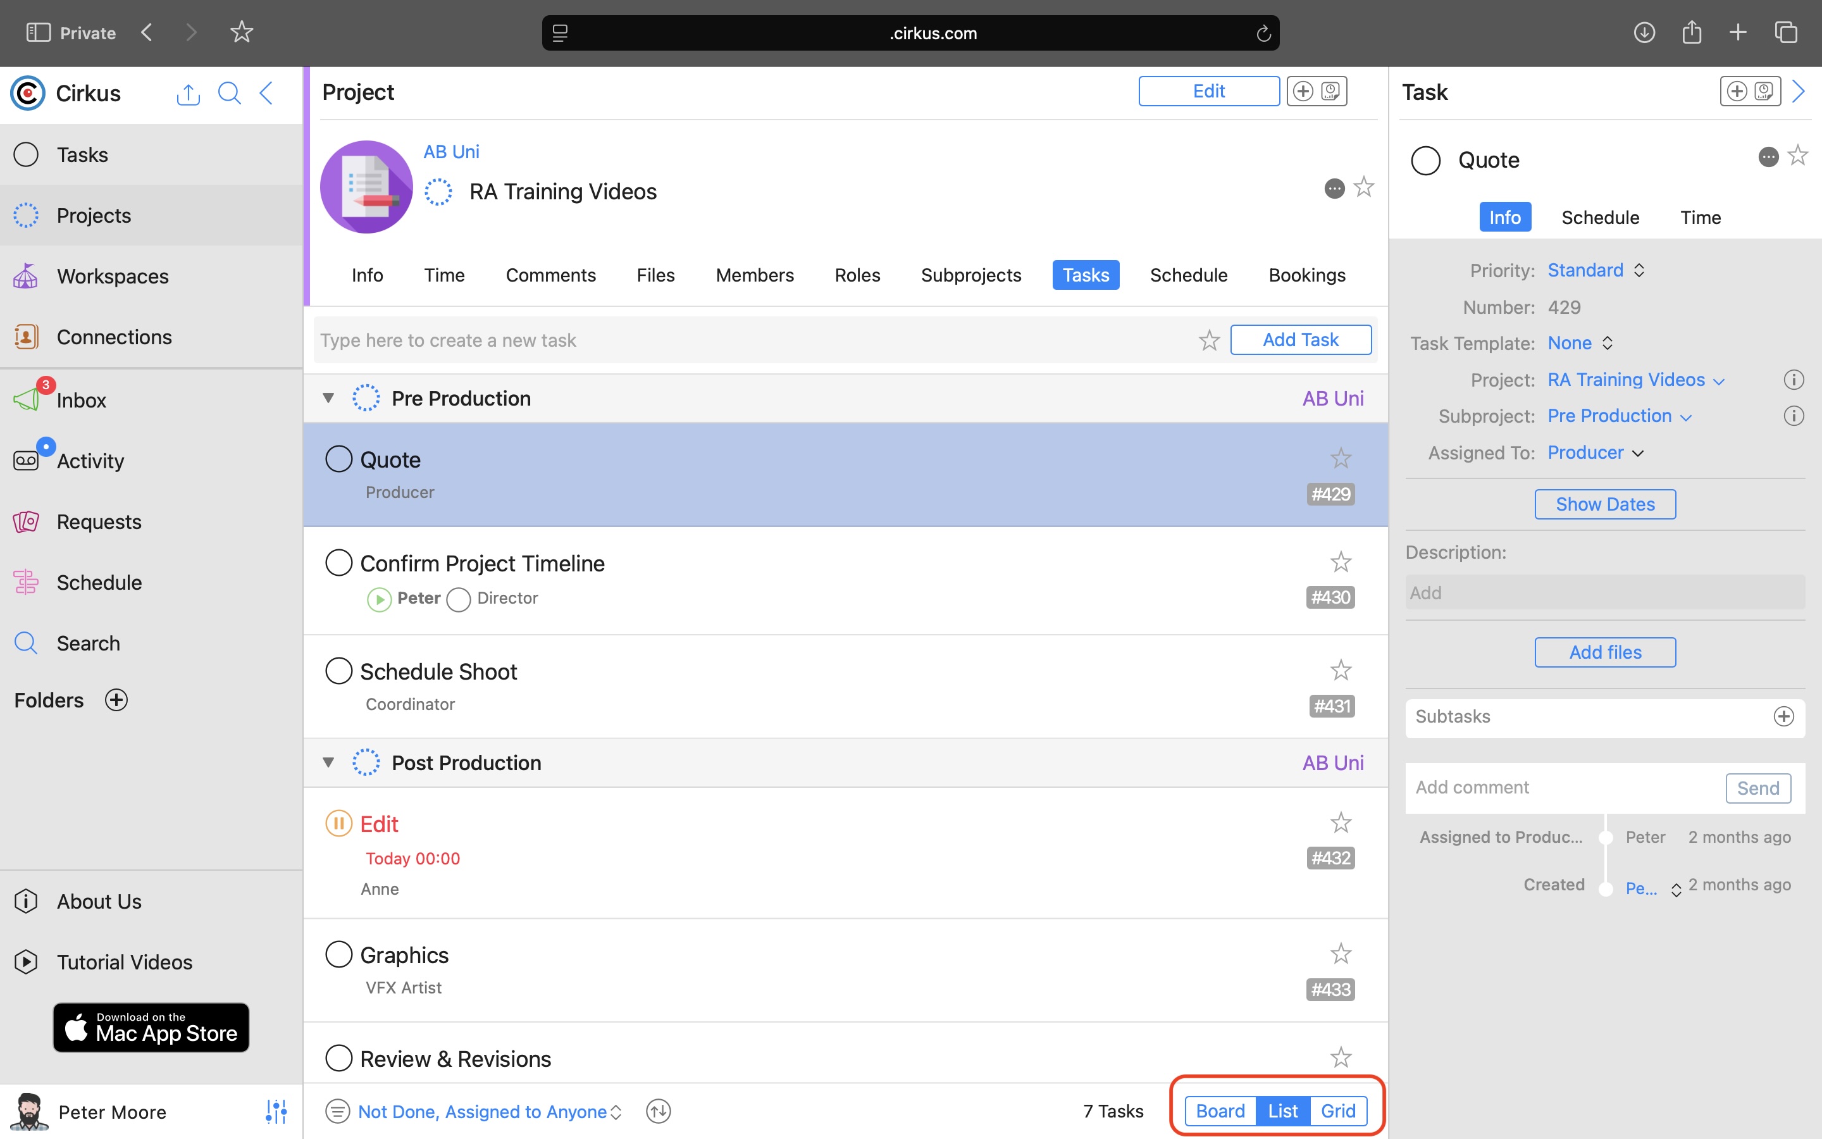Image resolution: width=1822 pixels, height=1139 pixels.
Task: Collapse the Pre Production section
Action: 328,398
